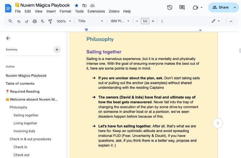Increase font size with plus button

pos(153,21)
